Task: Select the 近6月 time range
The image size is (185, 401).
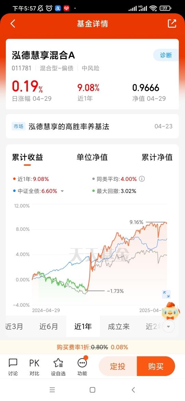Action: coord(49,326)
